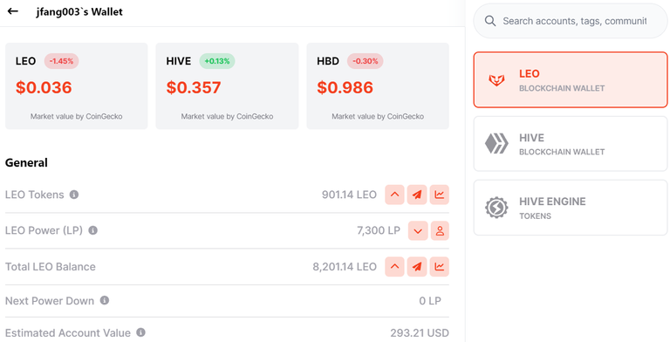The image size is (670, 342).
Task: Click the 293.21 USD account value
Action: pos(420,332)
